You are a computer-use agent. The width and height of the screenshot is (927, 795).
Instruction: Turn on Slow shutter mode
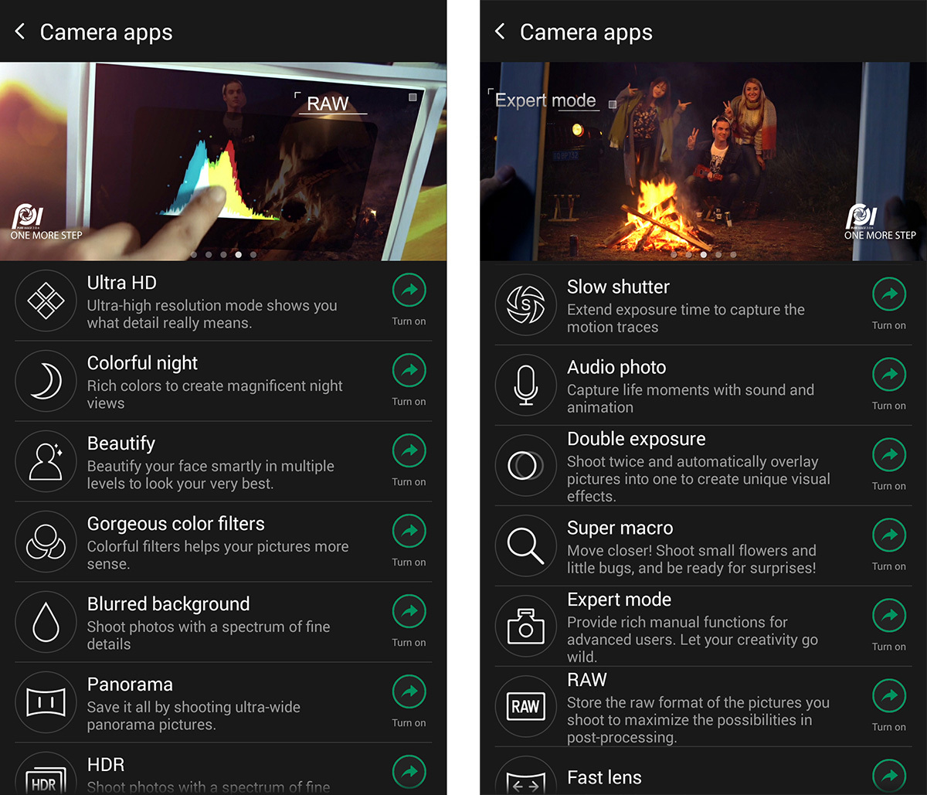coord(889,294)
